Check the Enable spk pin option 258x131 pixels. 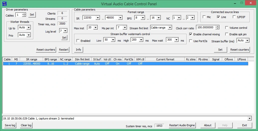[227, 34]
